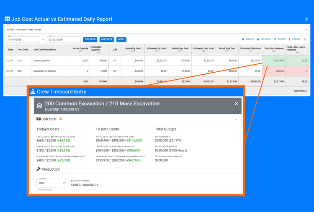
Task: Click the Apply button
Action: click(121, 39)
